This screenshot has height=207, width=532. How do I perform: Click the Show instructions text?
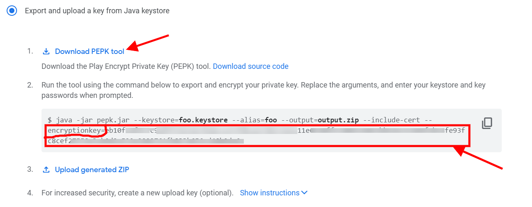click(270, 193)
